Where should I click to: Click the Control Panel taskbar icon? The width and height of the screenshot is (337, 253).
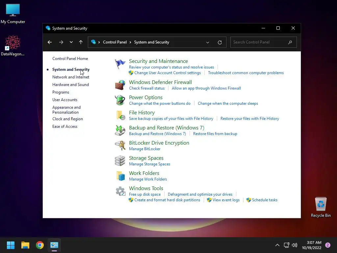pyautogui.click(x=54, y=245)
